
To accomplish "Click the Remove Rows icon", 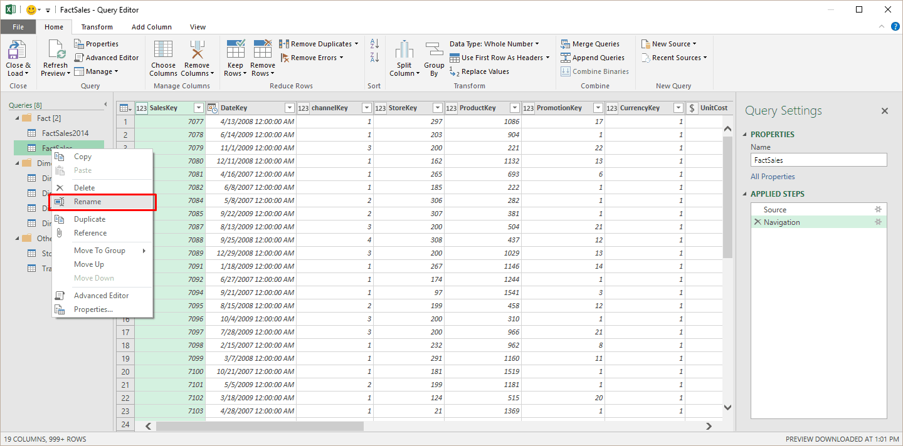I will point(263,50).
